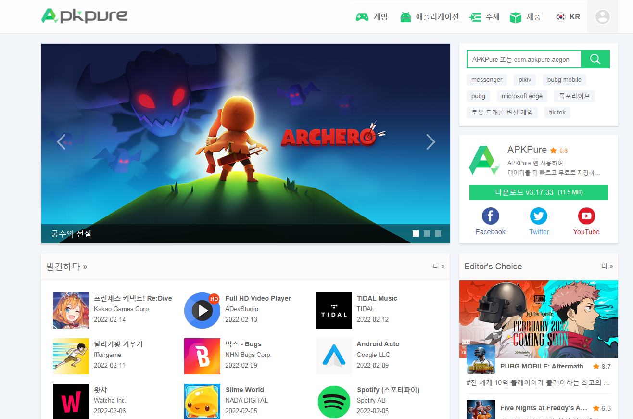This screenshot has width=633, height=419.
Task: Click the pubg search tag
Action: click(x=478, y=96)
